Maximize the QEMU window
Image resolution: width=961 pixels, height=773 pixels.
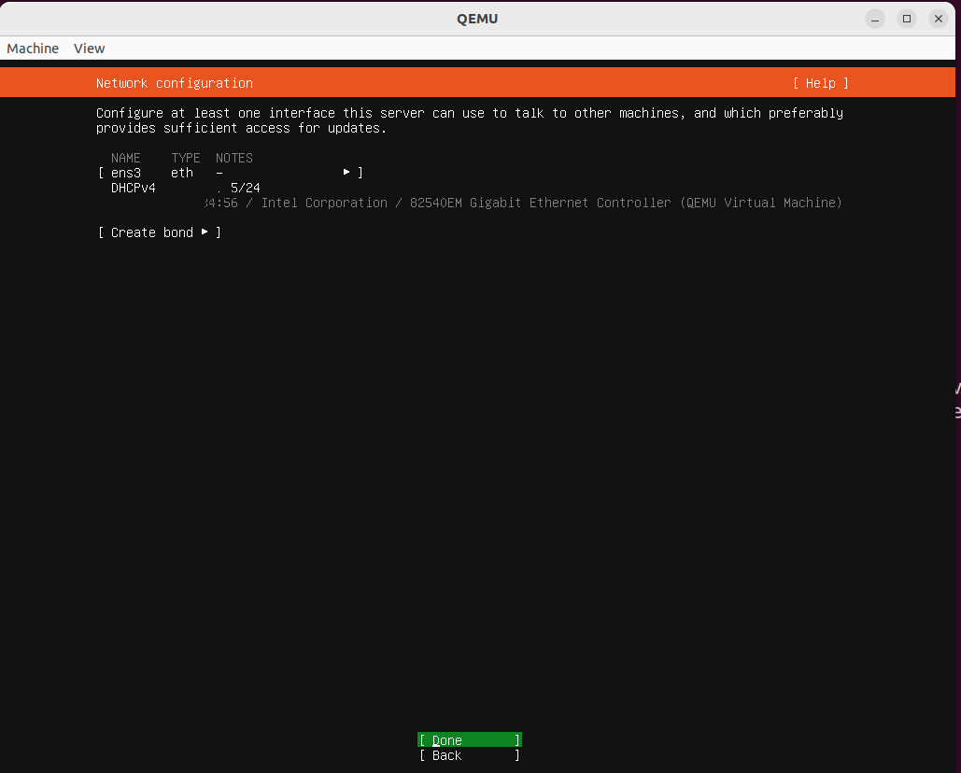point(906,18)
